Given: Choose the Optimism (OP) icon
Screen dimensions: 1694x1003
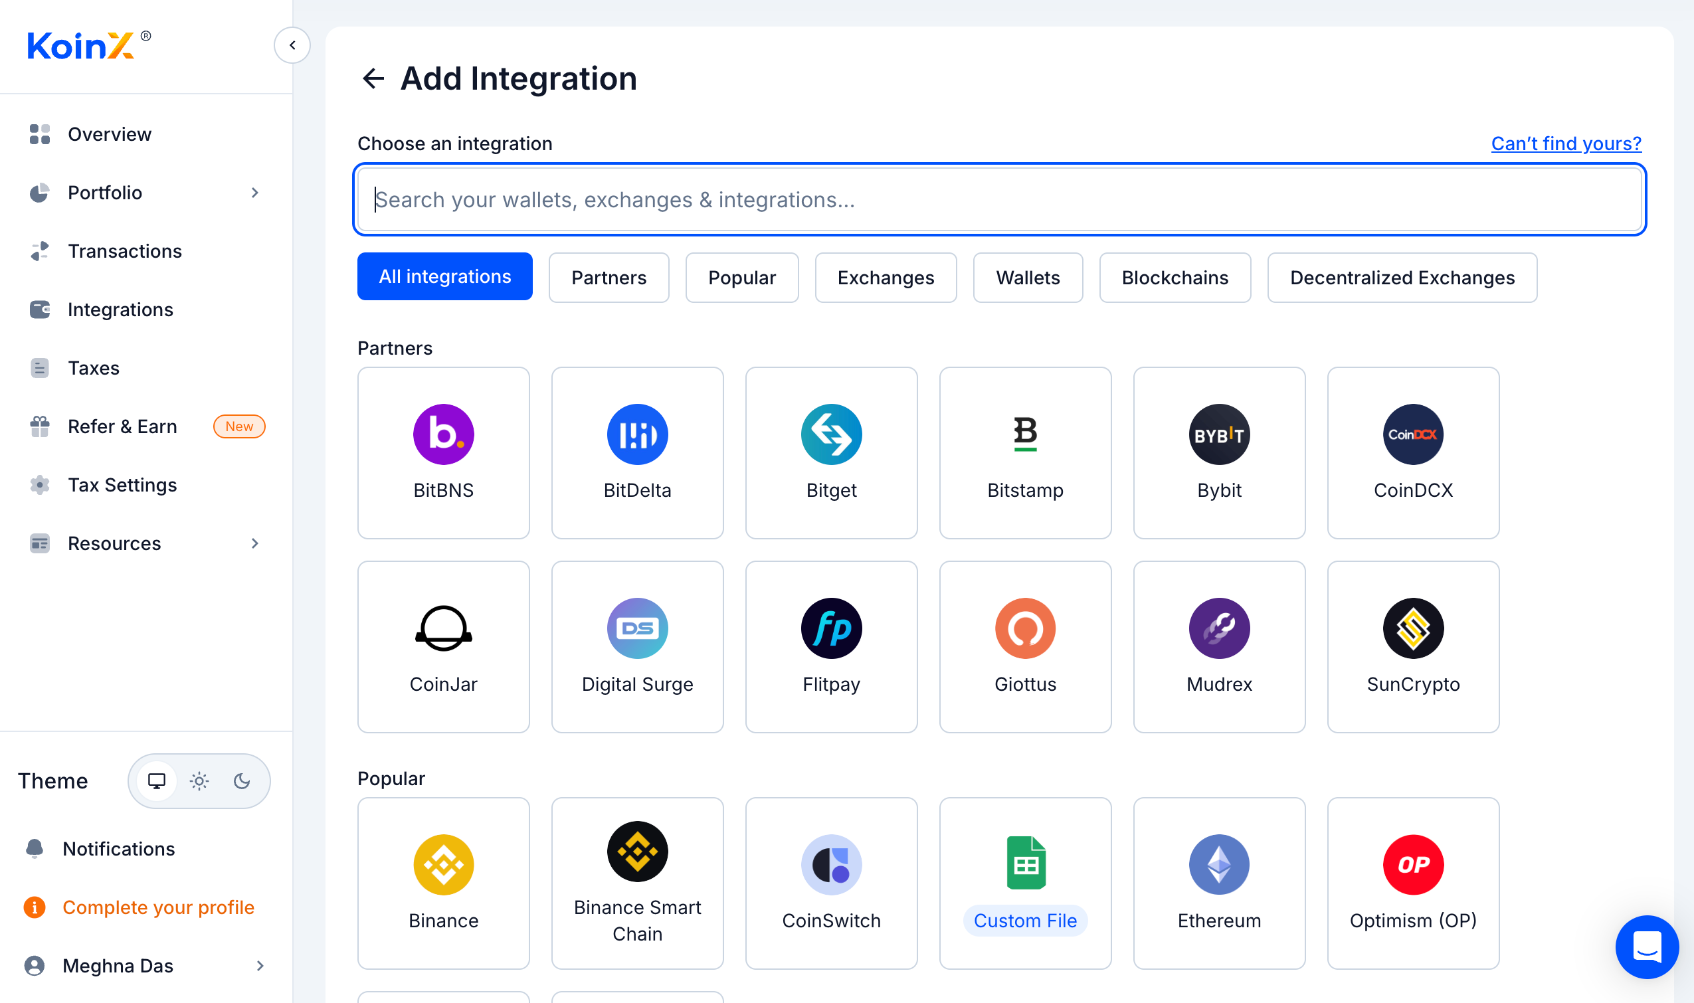Looking at the screenshot, I should (1413, 864).
